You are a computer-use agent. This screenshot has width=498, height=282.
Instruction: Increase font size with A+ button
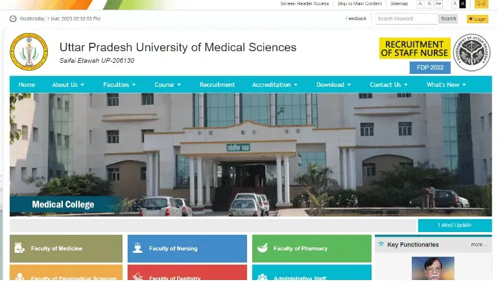(438, 4)
